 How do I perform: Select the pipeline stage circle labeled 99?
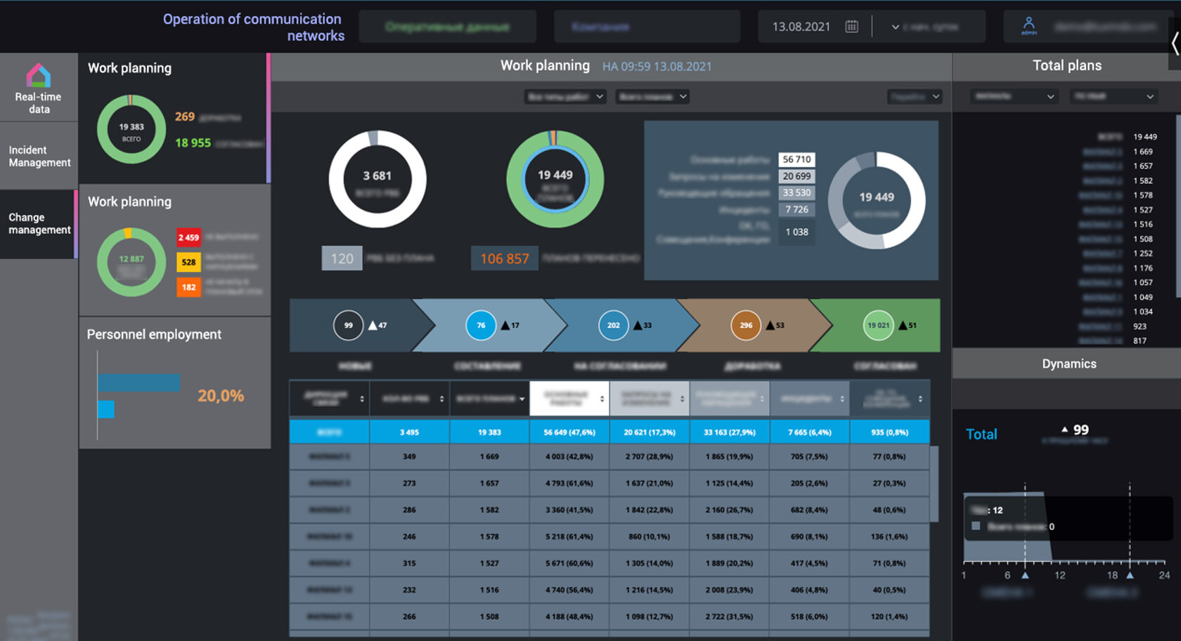point(348,326)
